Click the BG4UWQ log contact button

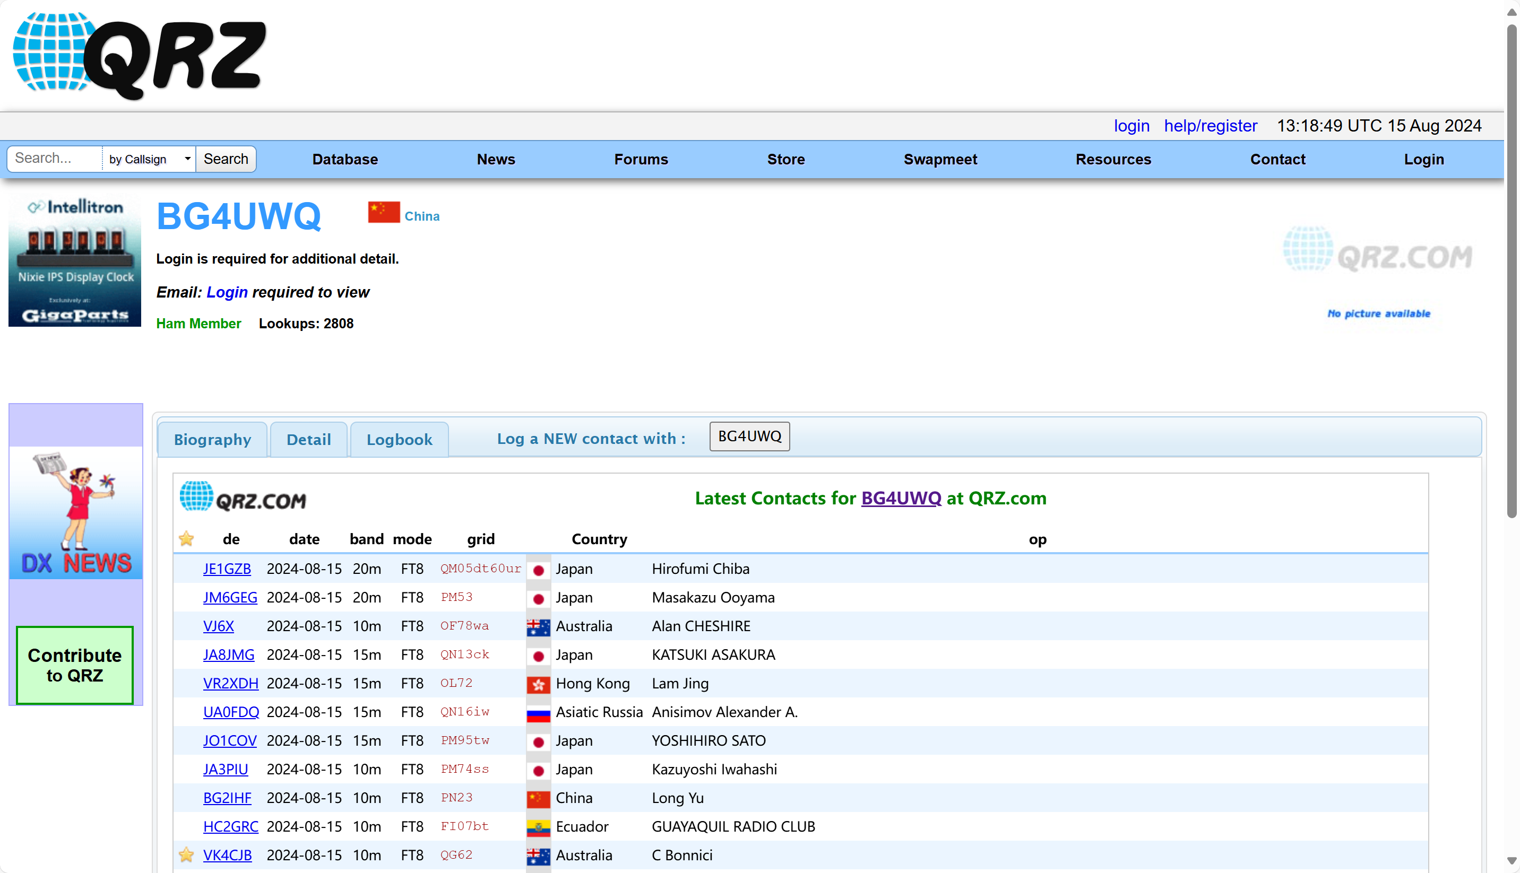(749, 436)
